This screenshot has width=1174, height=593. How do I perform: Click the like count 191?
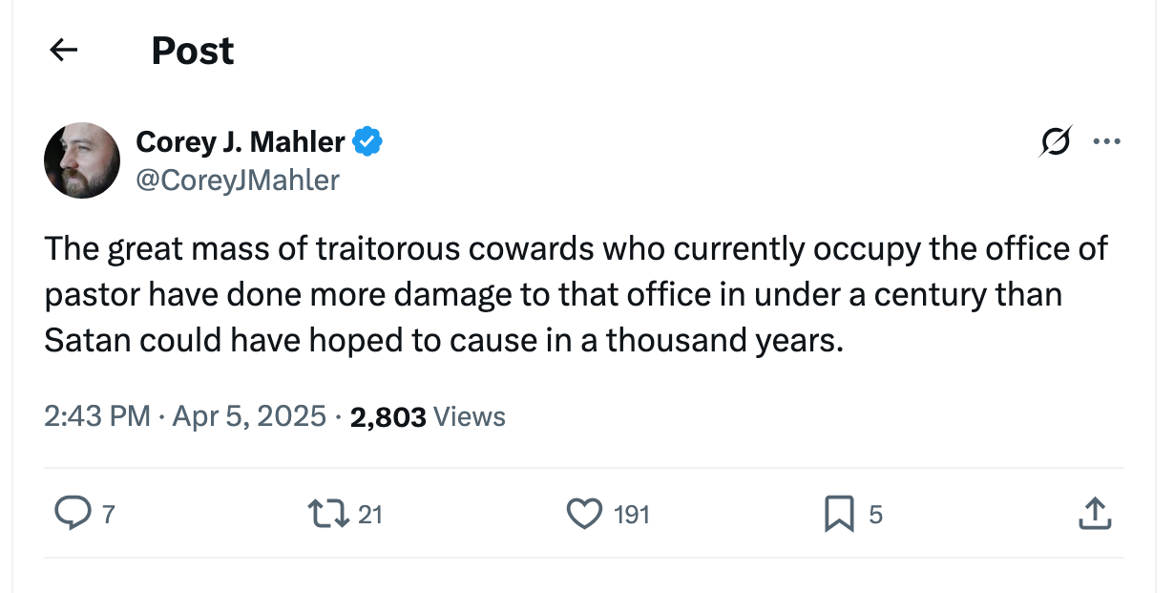click(x=631, y=516)
